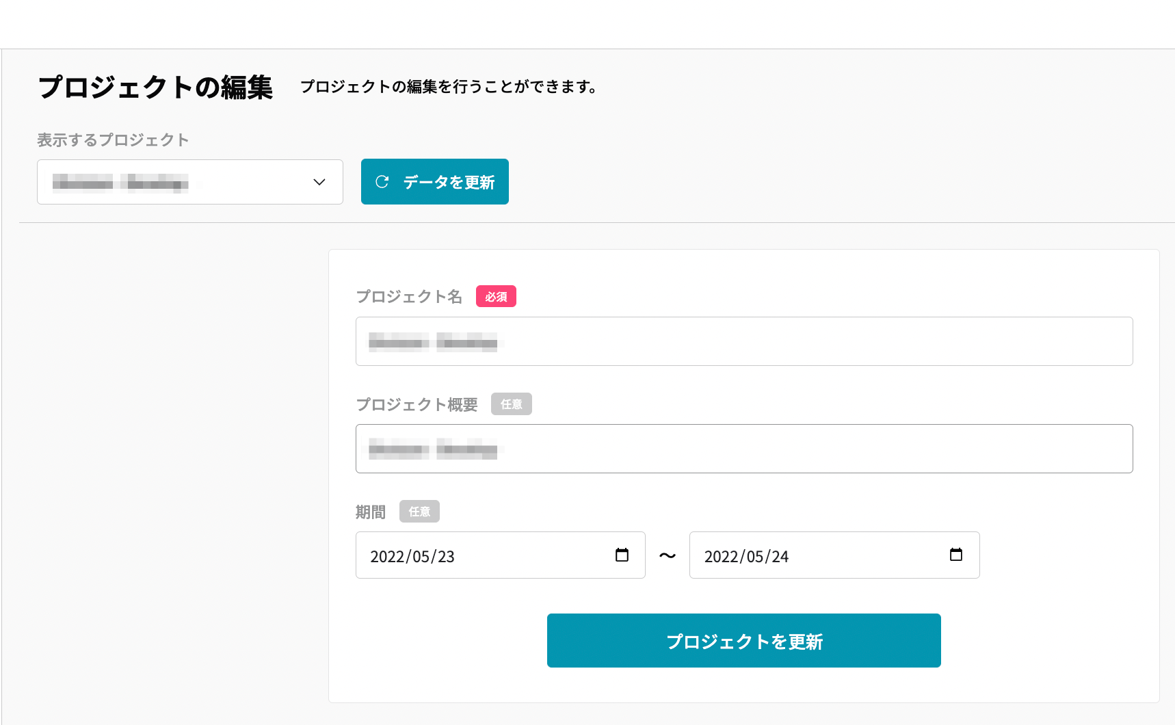Image resolution: width=1175 pixels, height=725 pixels.
Task: Click the 任意 badge beside プロジェクト概要
Action: point(511,404)
